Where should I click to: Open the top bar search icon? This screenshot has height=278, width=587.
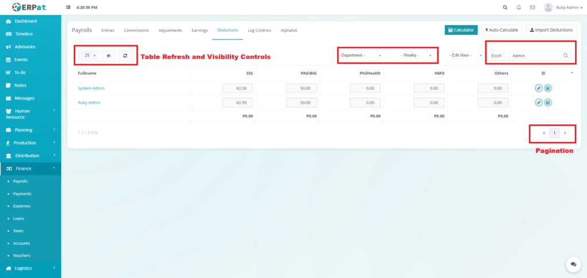pyautogui.click(x=505, y=7)
